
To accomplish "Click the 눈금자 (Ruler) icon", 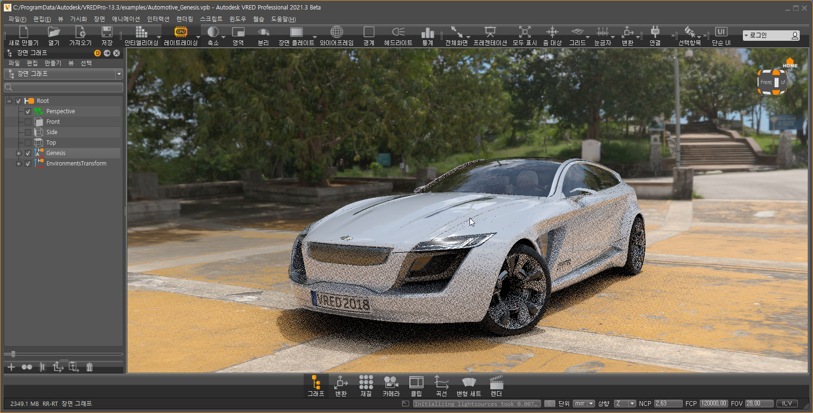I will click(x=603, y=32).
